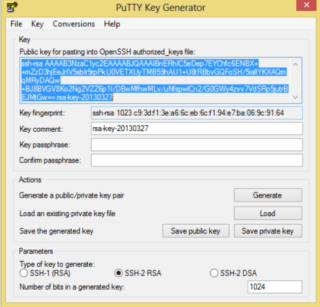This screenshot has width=320, height=307.
Task: Click the Save private key button
Action: pos(268,231)
